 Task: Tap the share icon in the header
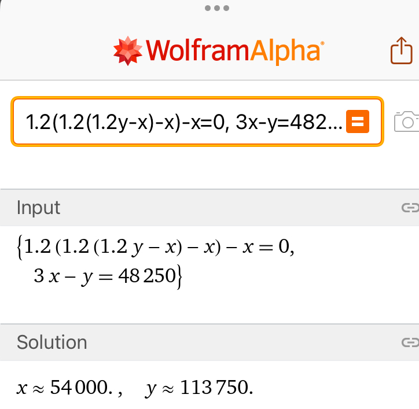click(399, 50)
